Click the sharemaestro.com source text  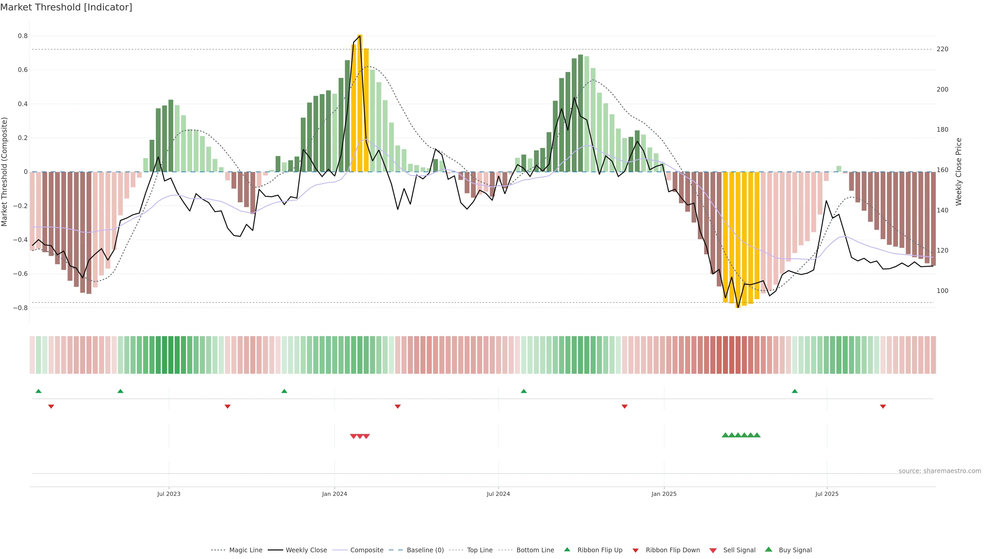coord(940,471)
